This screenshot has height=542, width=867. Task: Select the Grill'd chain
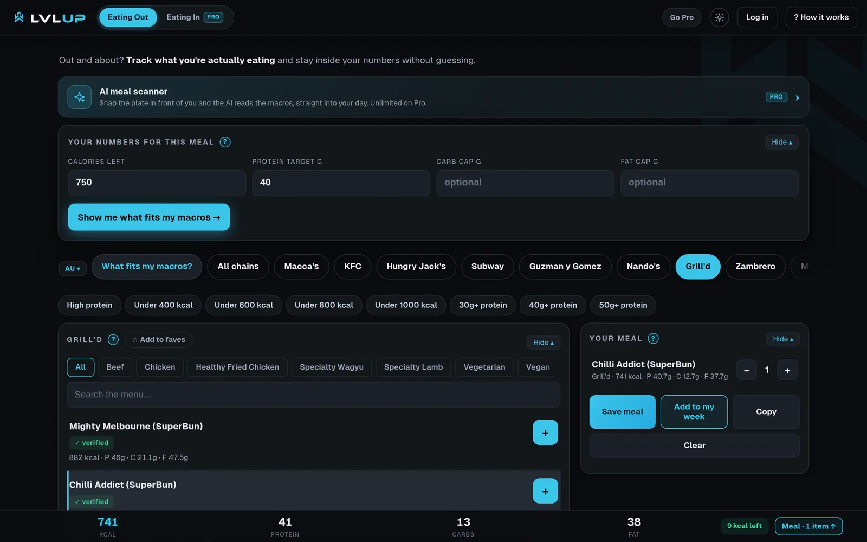pos(698,267)
